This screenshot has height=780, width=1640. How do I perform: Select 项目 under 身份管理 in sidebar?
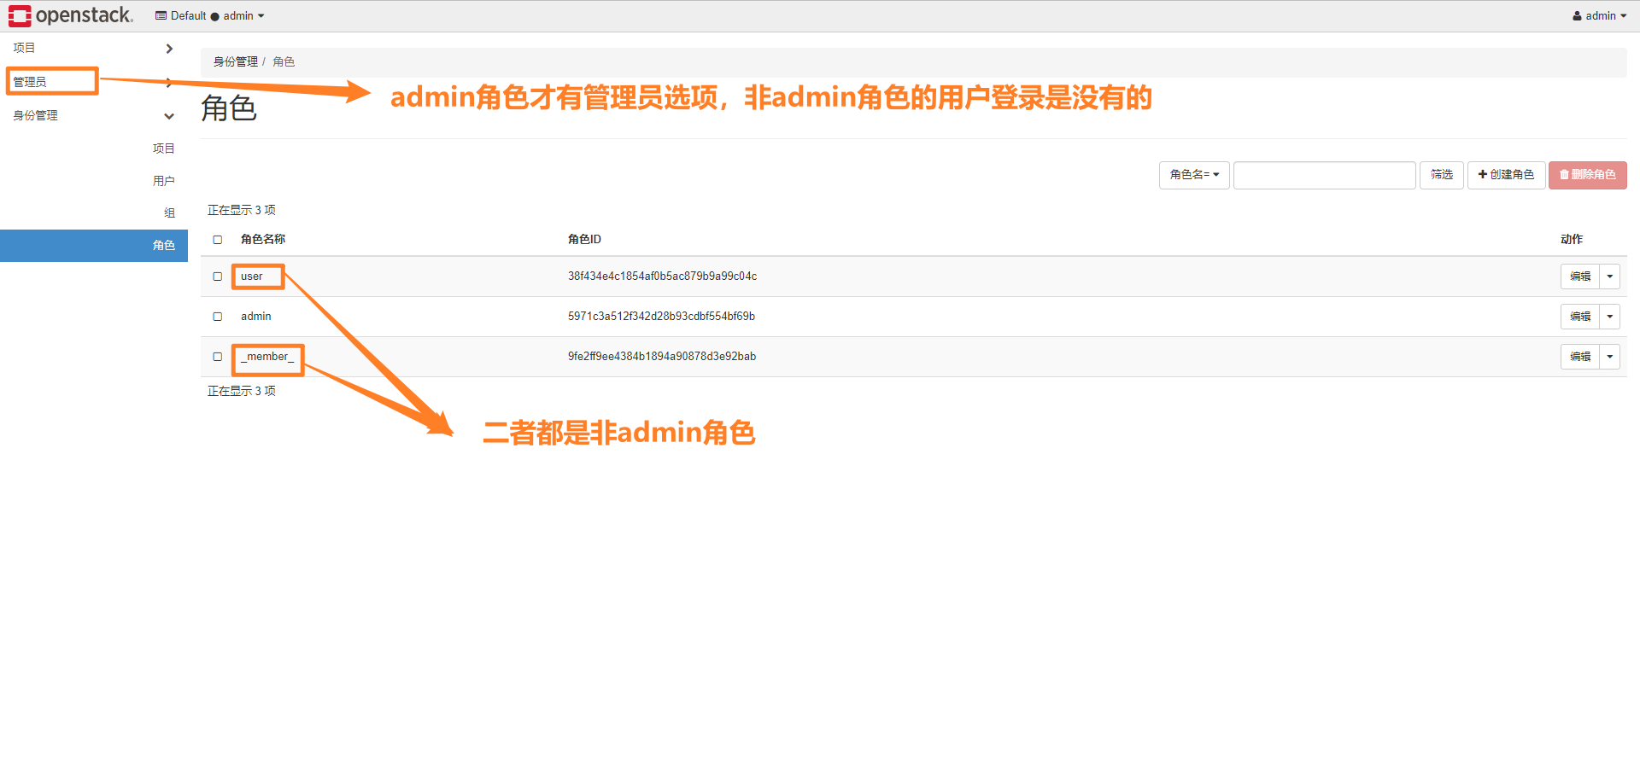tap(164, 148)
